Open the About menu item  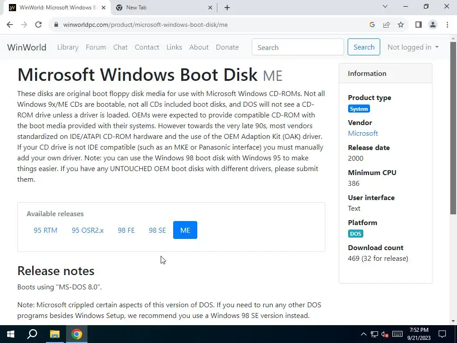pos(199,47)
